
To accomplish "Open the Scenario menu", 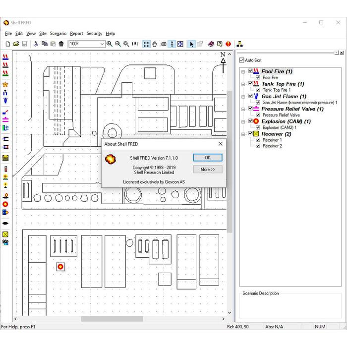I will (x=58, y=33).
